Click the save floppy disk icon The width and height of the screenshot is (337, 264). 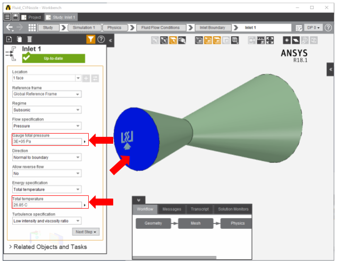pyautogui.click(x=15, y=17)
